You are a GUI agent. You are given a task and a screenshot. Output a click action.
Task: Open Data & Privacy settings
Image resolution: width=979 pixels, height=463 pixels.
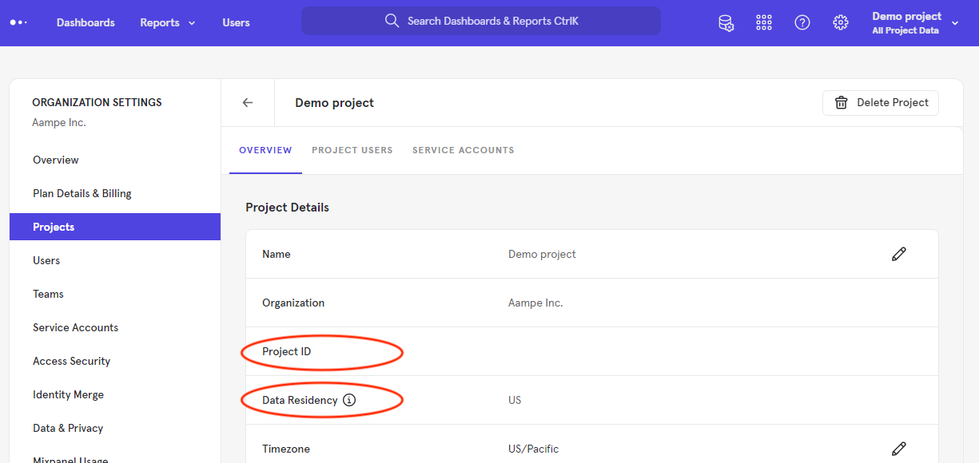click(x=67, y=428)
